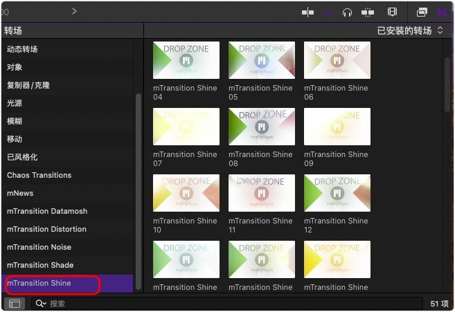Open mTransition Shade category

[67, 265]
